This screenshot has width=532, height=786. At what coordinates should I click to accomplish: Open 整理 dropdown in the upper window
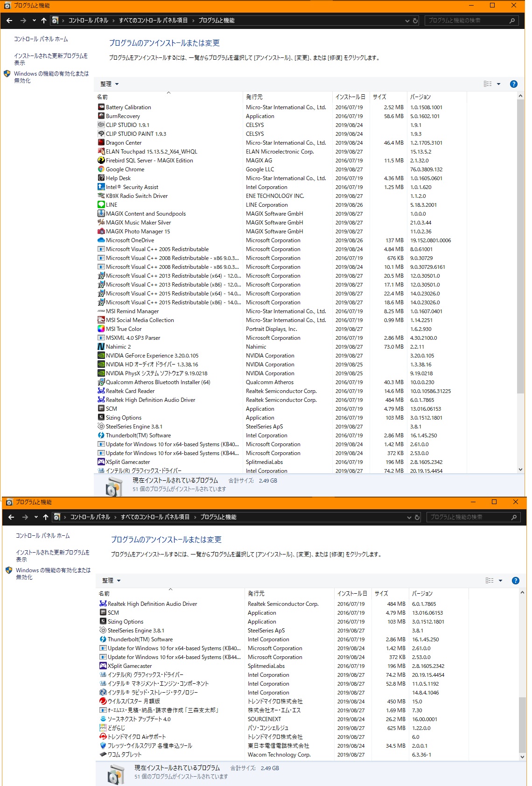(x=110, y=84)
